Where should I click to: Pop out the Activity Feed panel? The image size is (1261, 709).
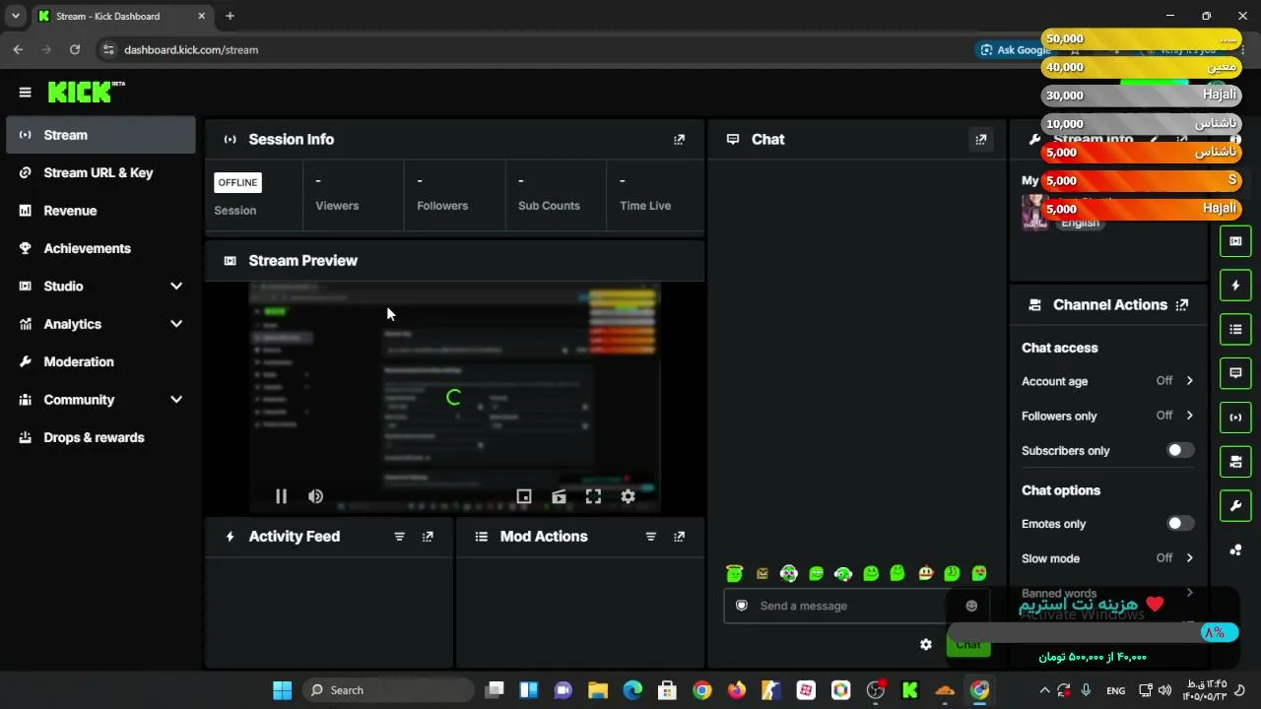428,537
